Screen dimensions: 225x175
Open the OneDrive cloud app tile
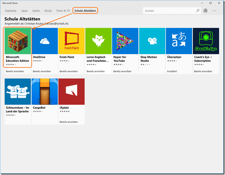(x=45, y=41)
